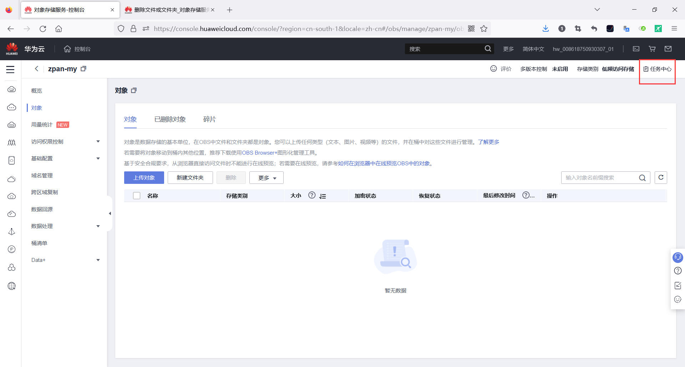
Task: Open the shopping cart icon in top bar
Action: click(652, 49)
